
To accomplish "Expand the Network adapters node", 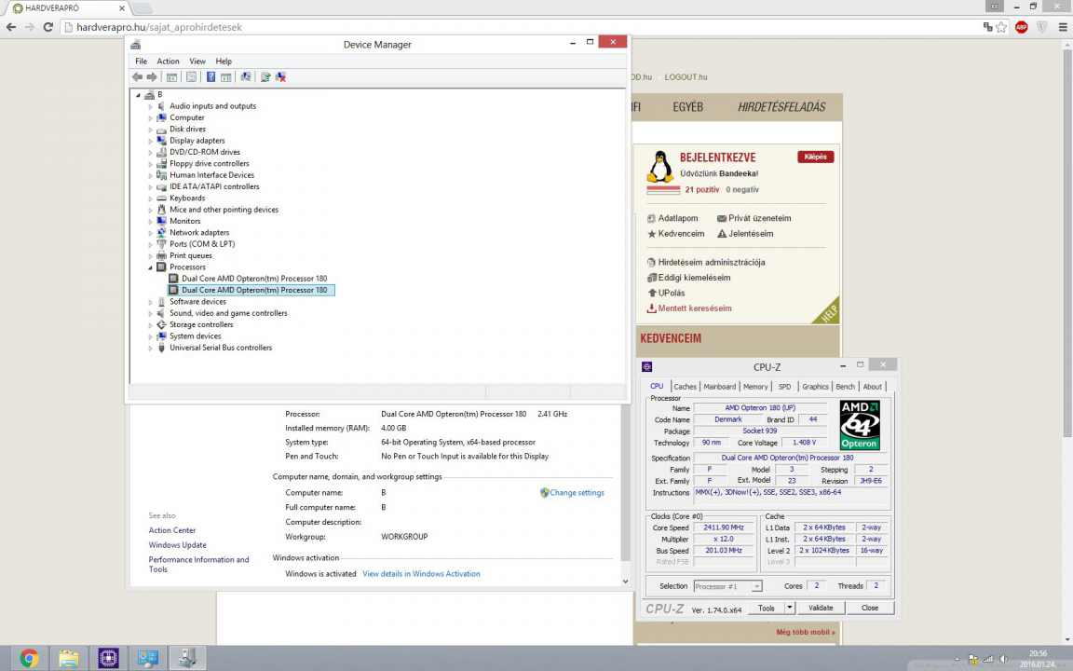I will tap(151, 233).
